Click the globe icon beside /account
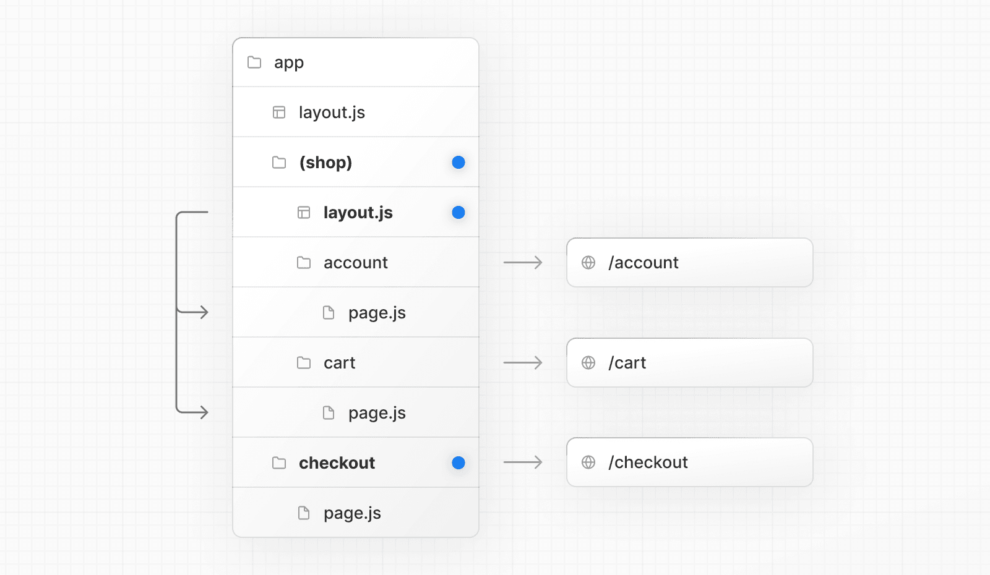990x575 pixels. click(589, 262)
